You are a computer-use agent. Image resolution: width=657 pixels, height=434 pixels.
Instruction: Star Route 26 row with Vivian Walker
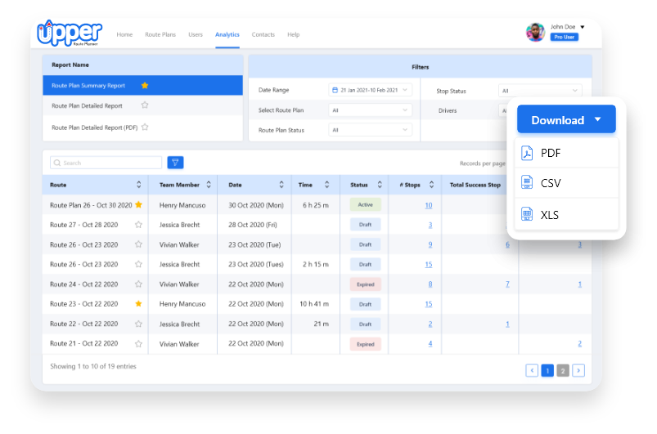coord(139,244)
